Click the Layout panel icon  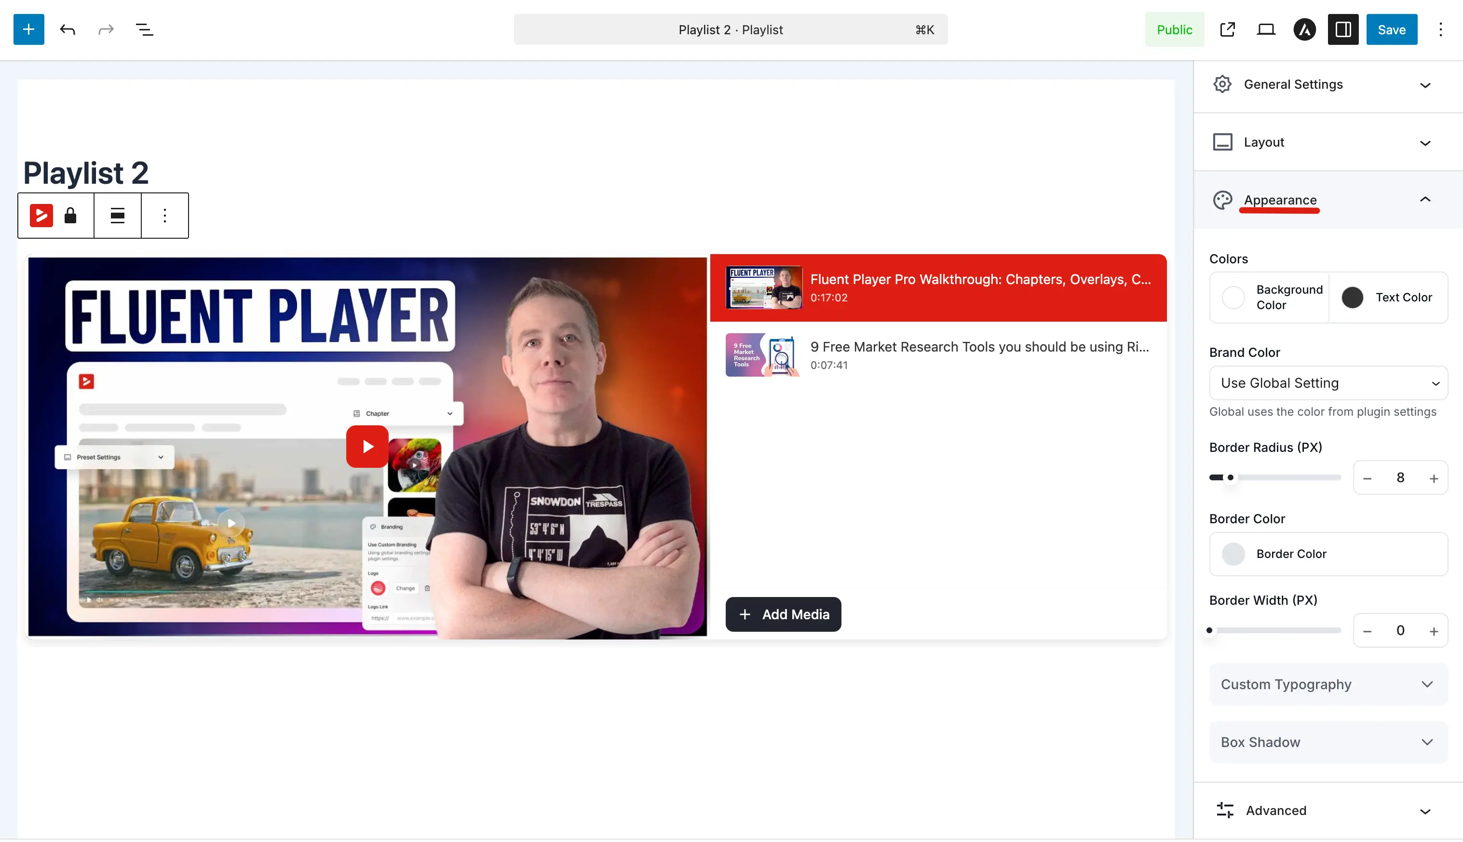click(x=1222, y=142)
